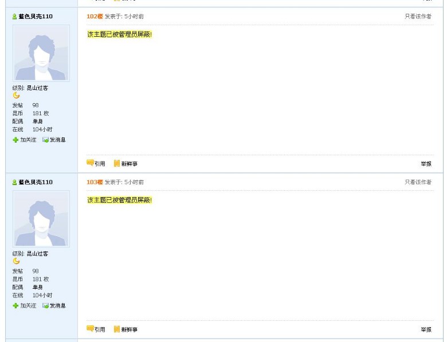Click the 发消息 envelope icon in the 103楼 post
The height and width of the screenshot is (342, 447).
click(x=45, y=305)
